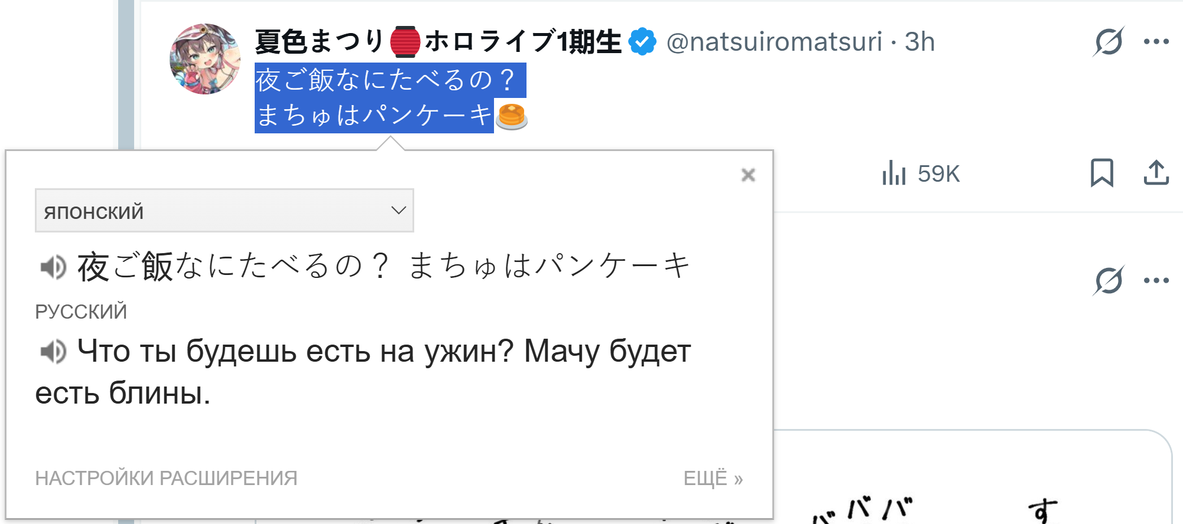The image size is (1183, 524).
Task: Click the ЕЩЁ » more link
Action: pyautogui.click(x=713, y=478)
